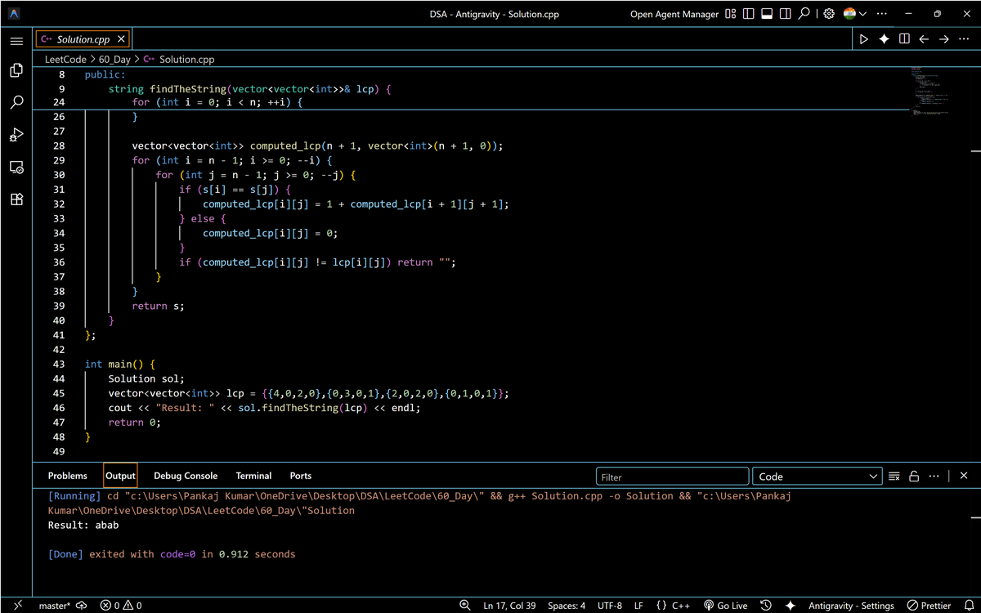Toggle the secondary side bar visibility
This screenshot has width=981, height=613.
coord(785,14)
